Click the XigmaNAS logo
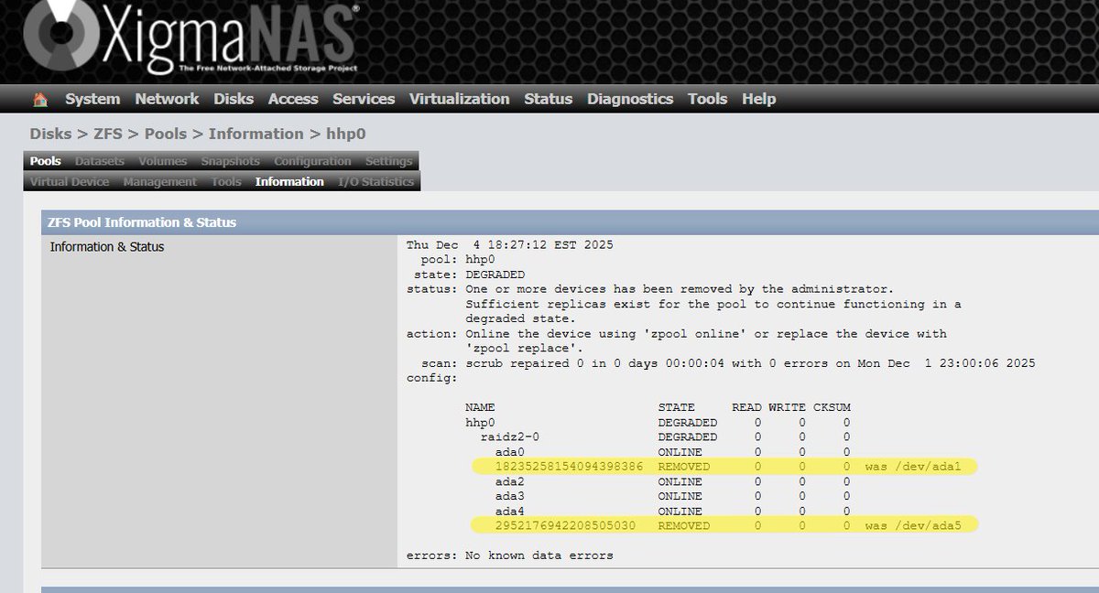 (x=190, y=38)
